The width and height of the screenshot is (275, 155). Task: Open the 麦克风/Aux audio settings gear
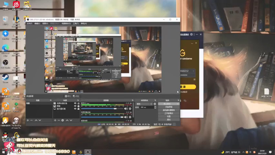click(130, 108)
